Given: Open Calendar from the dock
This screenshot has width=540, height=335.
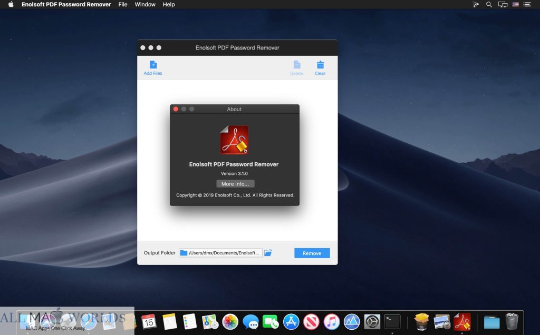Looking at the screenshot, I should coord(149,322).
